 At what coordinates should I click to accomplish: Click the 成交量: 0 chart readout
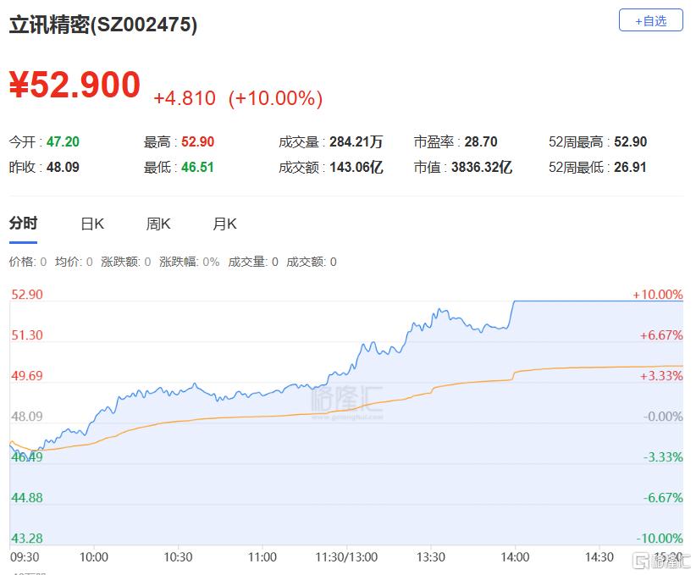(253, 262)
